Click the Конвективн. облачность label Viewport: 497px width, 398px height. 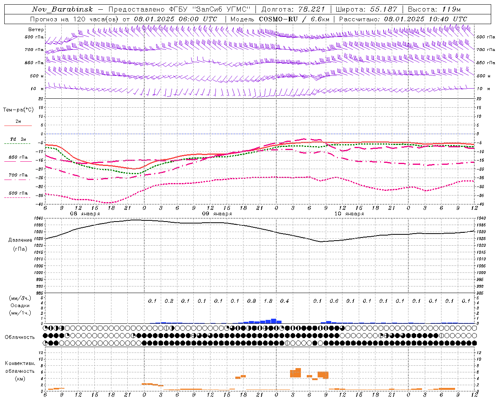coord(20,367)
